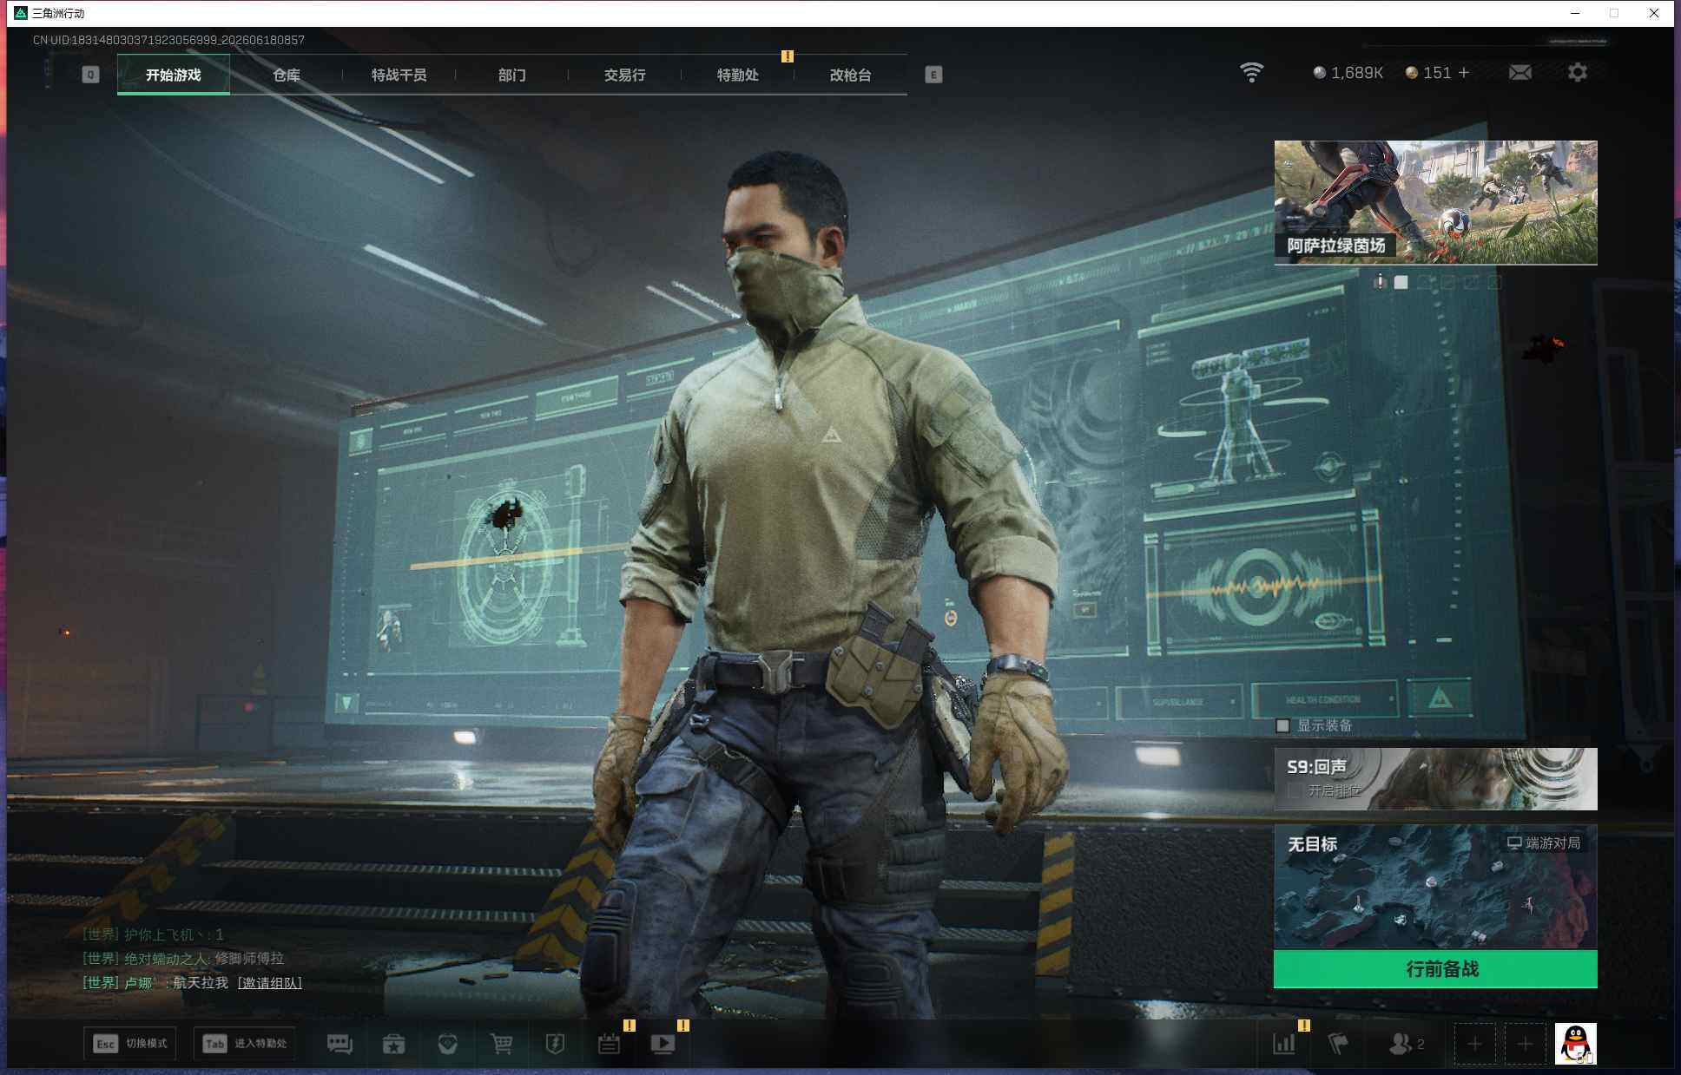Open the 无目标 map selection card
Screen dimensions: 1681x1075
[1435, 887]
